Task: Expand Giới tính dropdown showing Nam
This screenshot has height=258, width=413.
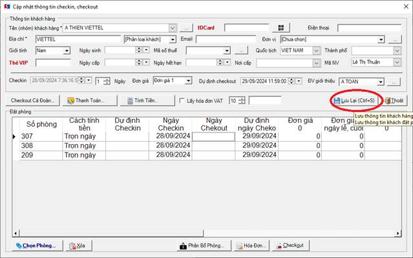Action: point(67,50)
